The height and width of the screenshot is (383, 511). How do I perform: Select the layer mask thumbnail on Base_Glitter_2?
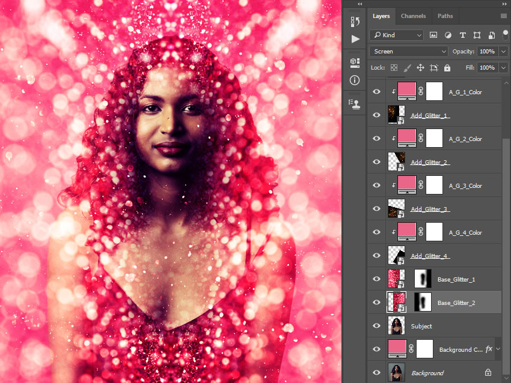[x=423, y=302]
